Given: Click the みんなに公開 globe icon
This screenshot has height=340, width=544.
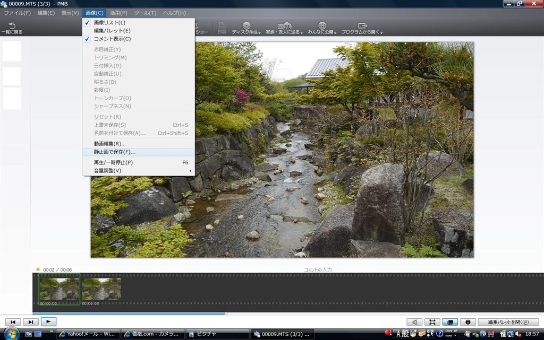Looking at the screenshot, I should click(322, 25).
